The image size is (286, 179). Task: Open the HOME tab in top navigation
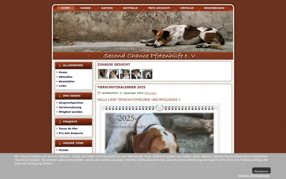[66, 8]
